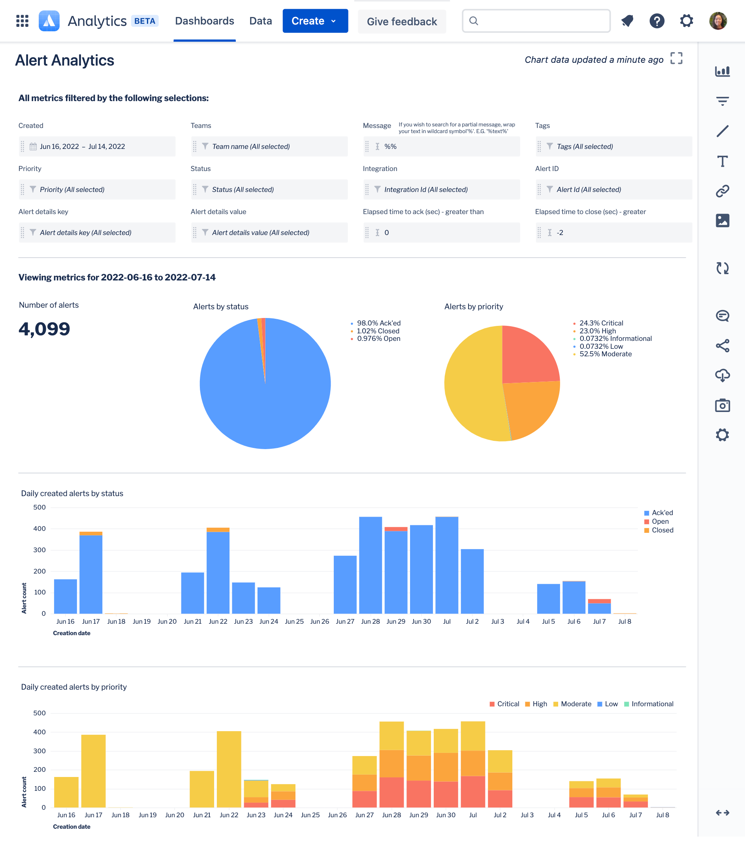Expand Alert details value dropdown
Viewport: 745px width, 854px height.
coord(269,232)
